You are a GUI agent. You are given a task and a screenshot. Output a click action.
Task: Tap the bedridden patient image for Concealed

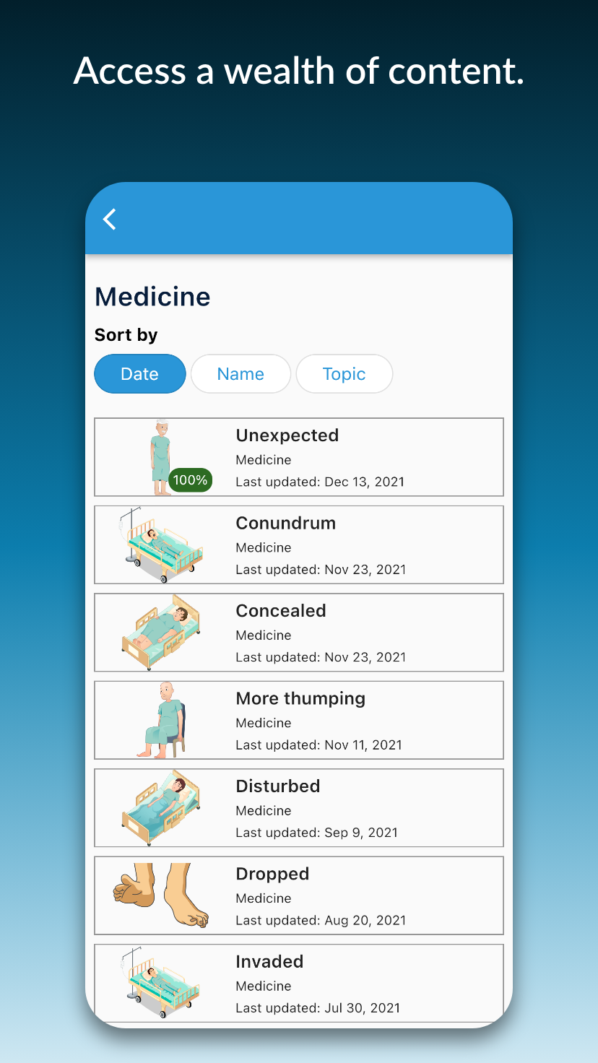tap(161, 633)
